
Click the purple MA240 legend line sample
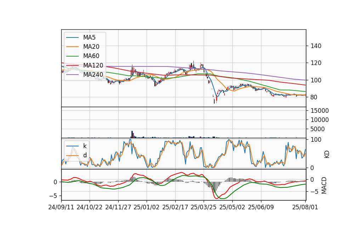pos(72,75)
